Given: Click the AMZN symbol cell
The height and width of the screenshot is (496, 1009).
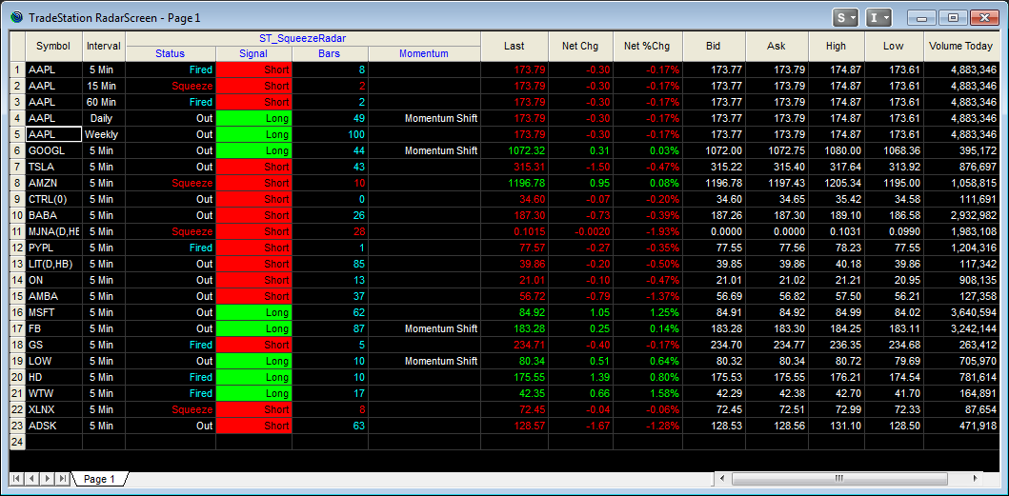Looking at the screenshot, I should 54,183.
